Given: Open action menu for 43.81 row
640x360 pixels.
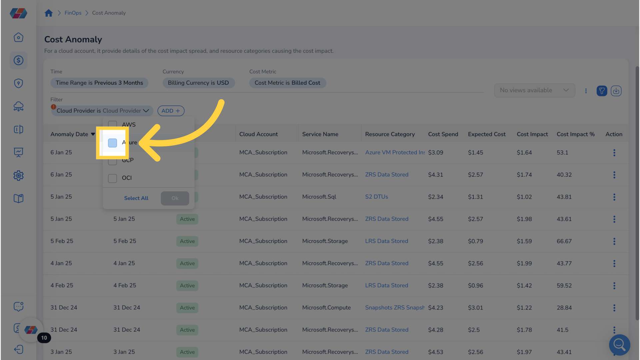Looking at the screenshot, I should click(614, 197).
